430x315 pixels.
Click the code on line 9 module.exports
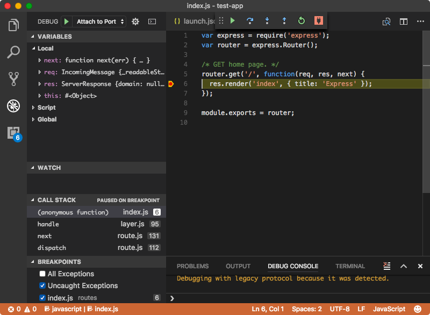point(248,113)
